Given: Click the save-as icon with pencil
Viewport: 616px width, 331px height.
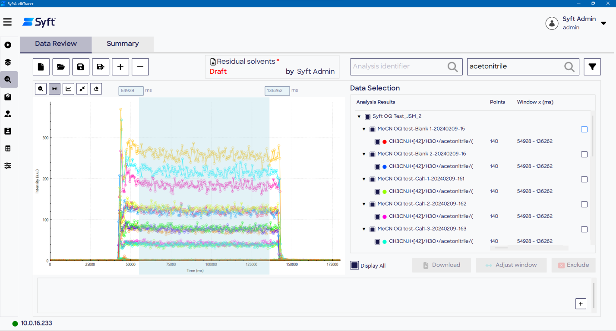Looking at the screenshot, I should [101, 67].
